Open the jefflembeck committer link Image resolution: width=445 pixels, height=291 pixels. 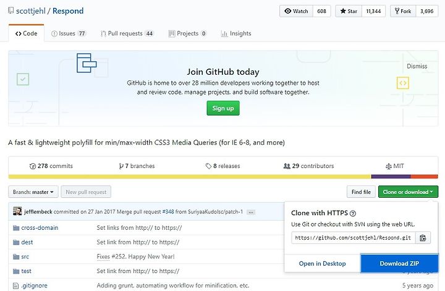(38, 211)
